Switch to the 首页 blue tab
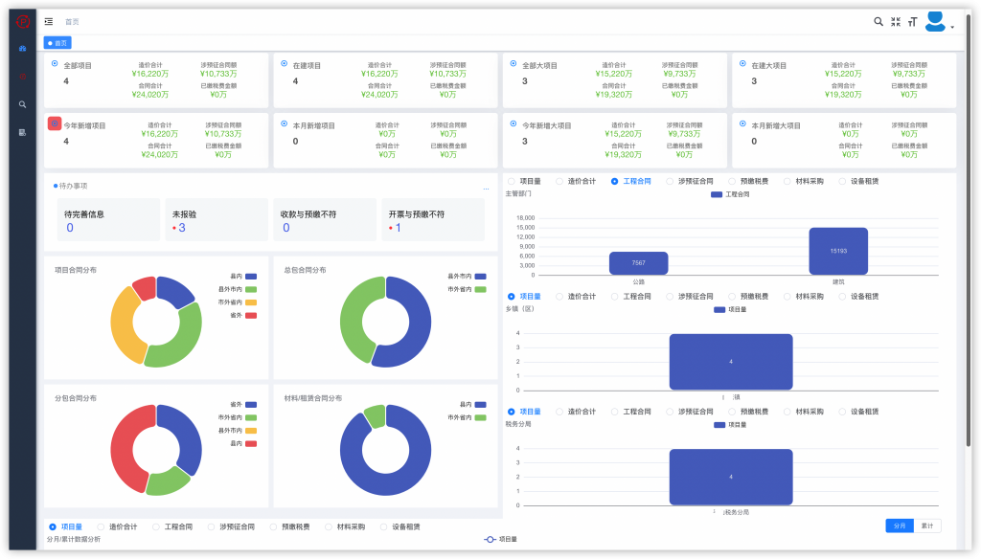This screenshot has width=981, height=559. coord(57,43)
